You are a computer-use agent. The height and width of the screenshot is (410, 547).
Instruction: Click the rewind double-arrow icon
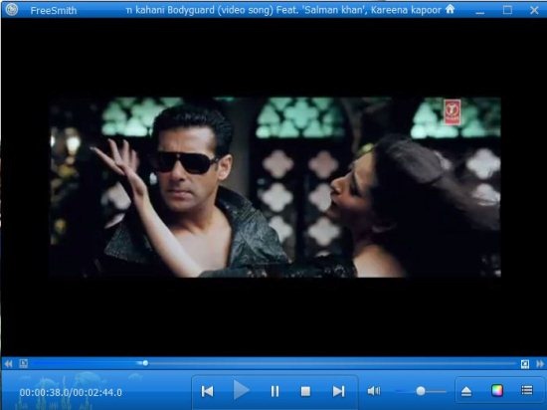click(x=8, y=364)
